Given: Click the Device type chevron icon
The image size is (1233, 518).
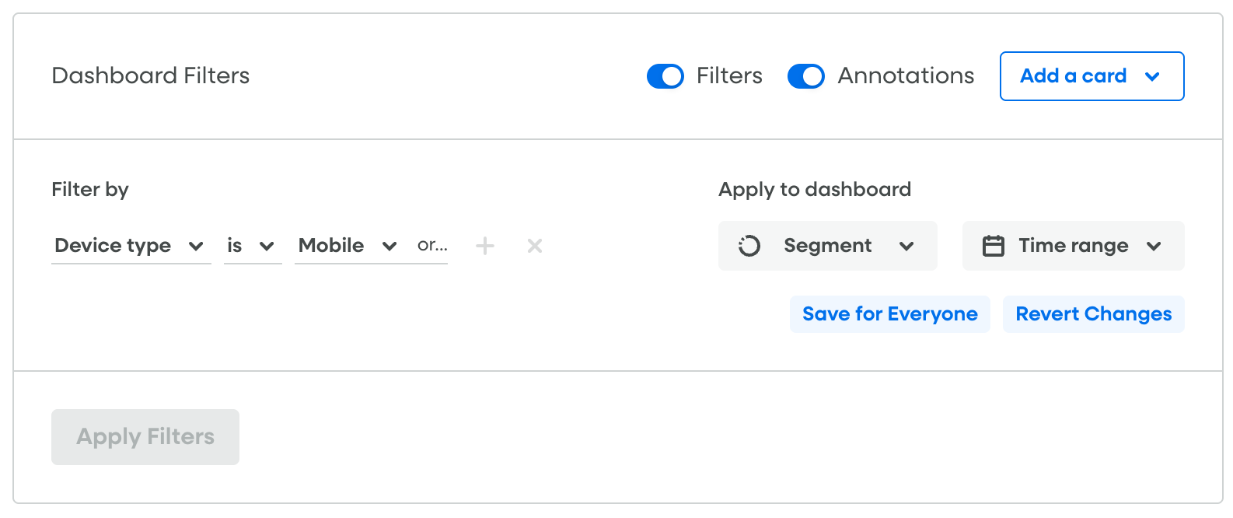Looking at the screenshot, I should point(196,246).
